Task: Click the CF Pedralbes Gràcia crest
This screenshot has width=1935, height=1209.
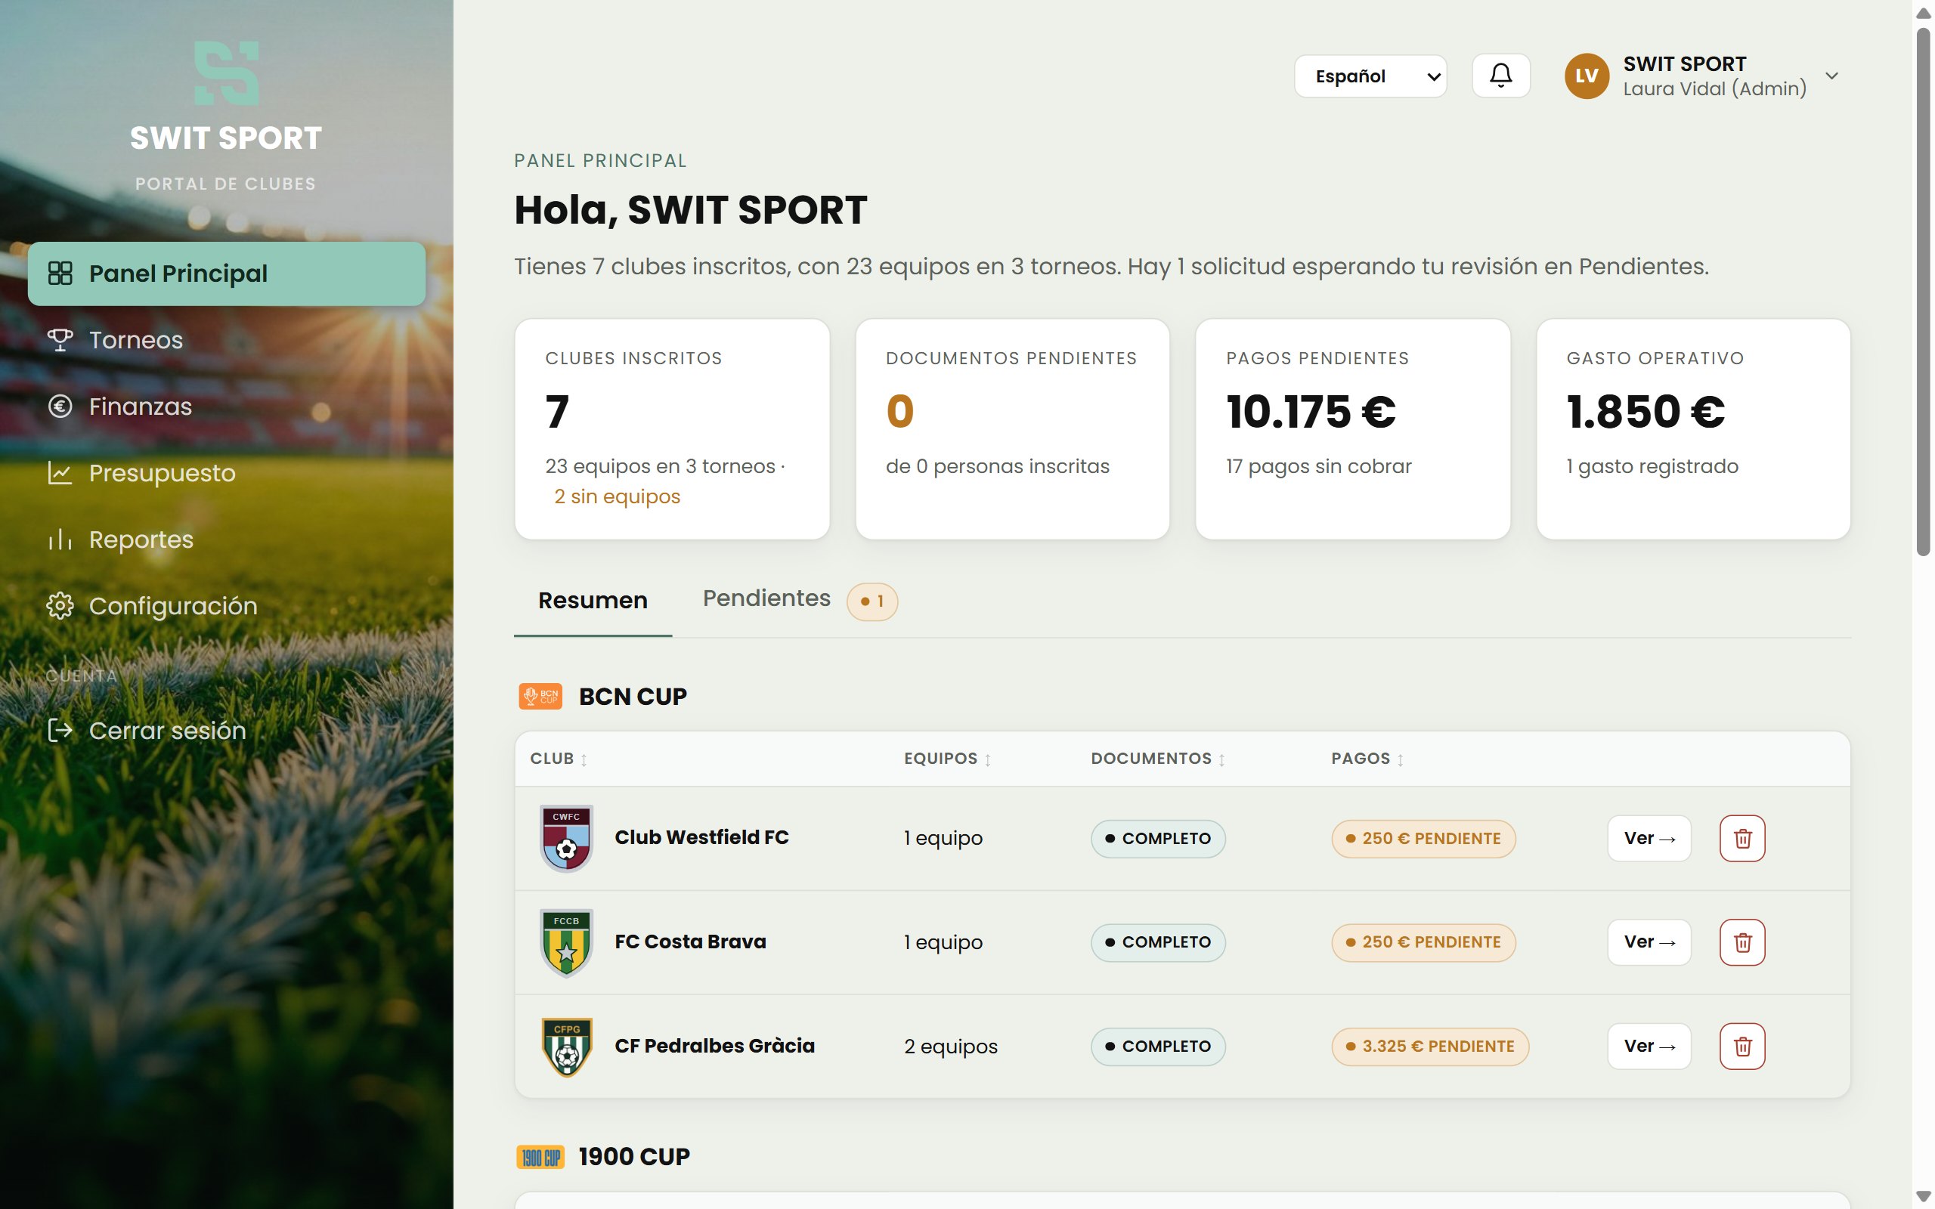Action: coord(566,1046)
